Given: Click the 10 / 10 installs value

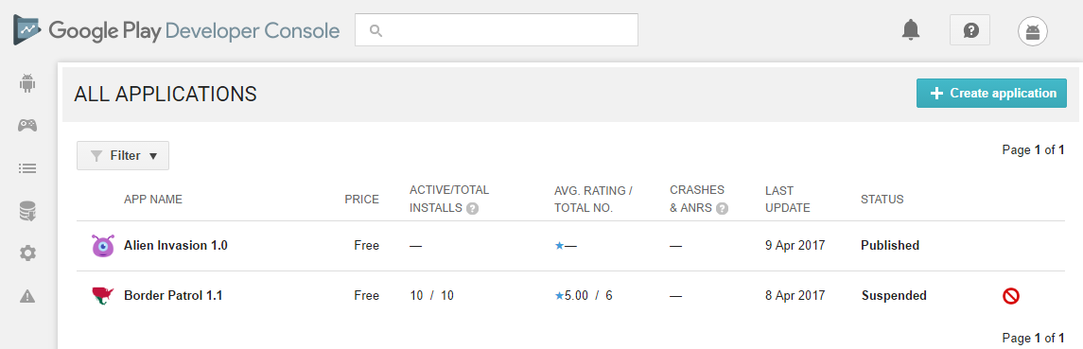Looking at the screenshot, I should point(431,296).
